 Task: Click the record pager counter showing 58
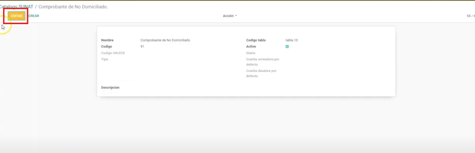pos(470,16)
